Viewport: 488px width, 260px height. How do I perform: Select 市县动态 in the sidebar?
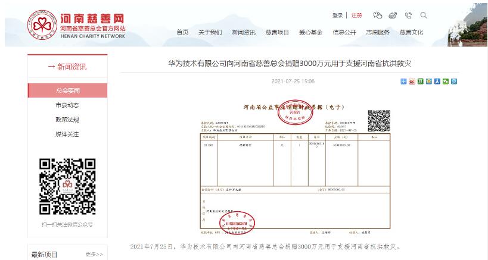67,105
